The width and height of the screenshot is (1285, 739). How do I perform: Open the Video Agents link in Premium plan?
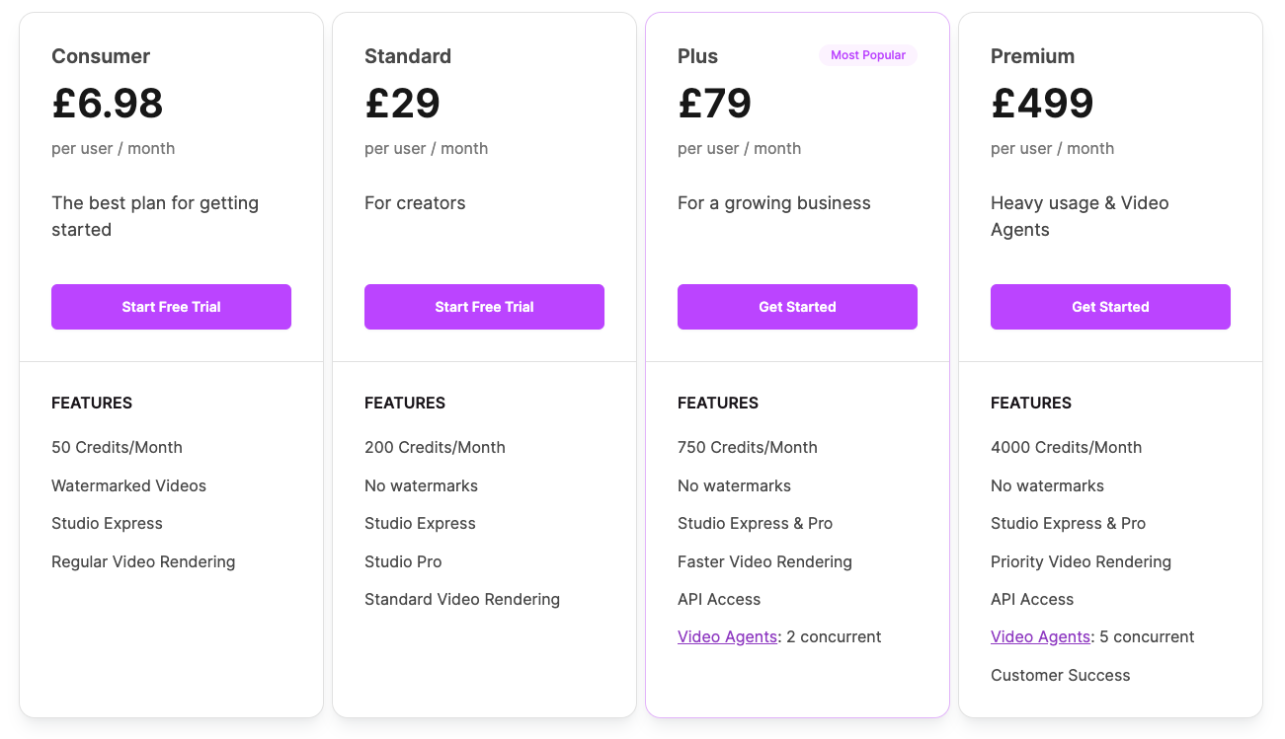click(1040, 636)
